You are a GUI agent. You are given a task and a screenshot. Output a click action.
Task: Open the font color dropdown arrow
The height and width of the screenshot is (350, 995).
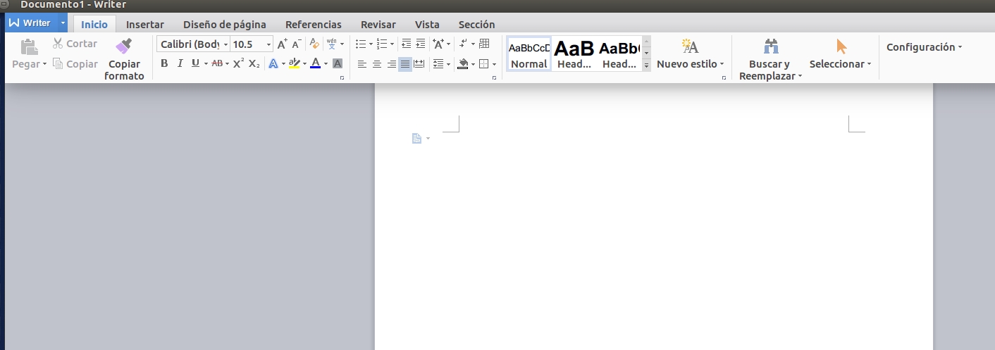[x=326, y=64]
